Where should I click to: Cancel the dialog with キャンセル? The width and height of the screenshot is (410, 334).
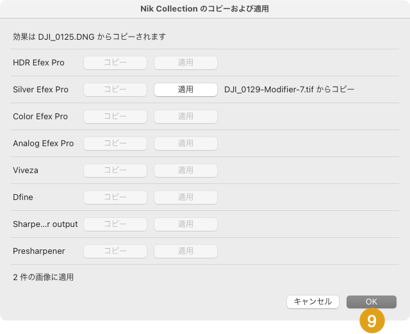click(313, 302)
